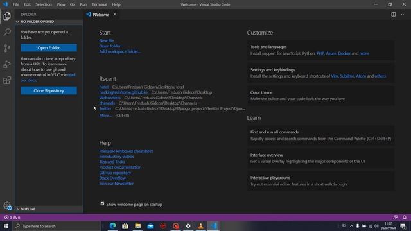
Task: Open the Interactive playground item
Action: pos(321,181)
